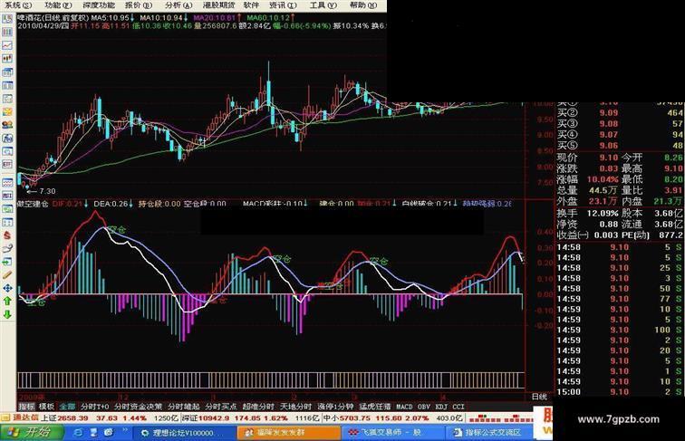Click the green down arrow icon
685x441 pixels.
tap(7, 314)
